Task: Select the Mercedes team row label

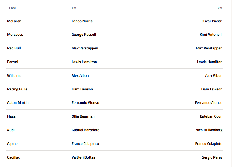Action: pyautogui.click(x=15, y=35)
